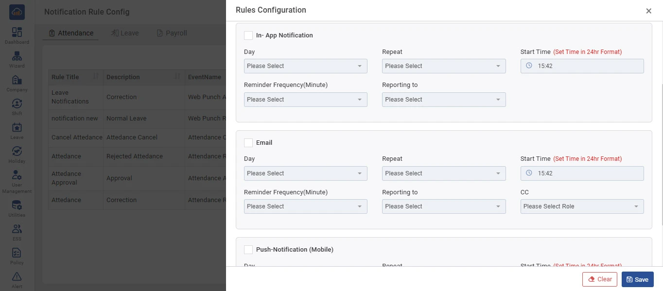Screen dimensions: 663x291
Task: Select the User Management icon
Action: (17, 175)
